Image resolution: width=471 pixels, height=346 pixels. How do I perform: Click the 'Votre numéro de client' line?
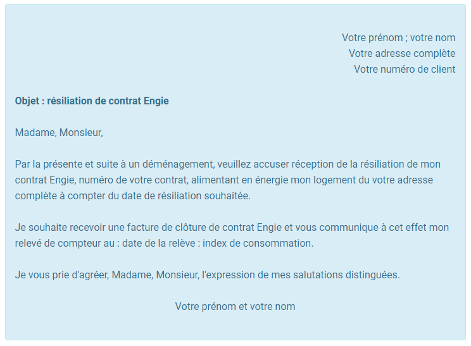coord(405,70)
